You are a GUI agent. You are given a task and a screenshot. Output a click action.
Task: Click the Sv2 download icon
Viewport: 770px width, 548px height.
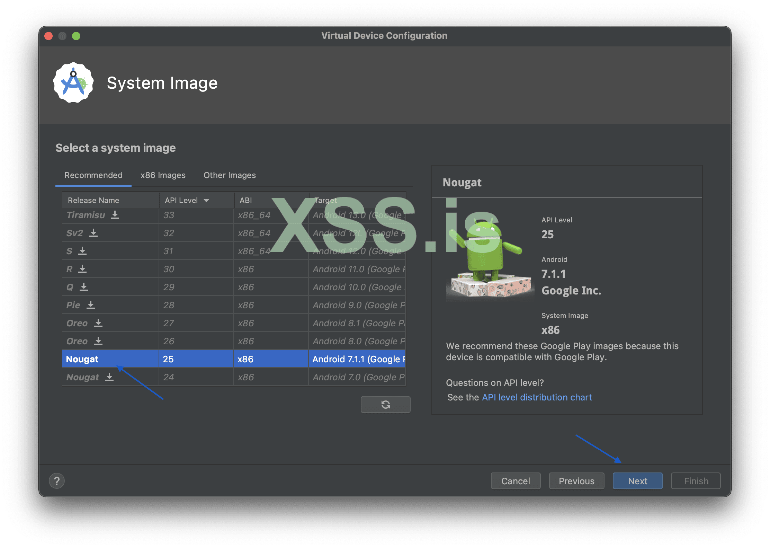(x=93, y=233)
